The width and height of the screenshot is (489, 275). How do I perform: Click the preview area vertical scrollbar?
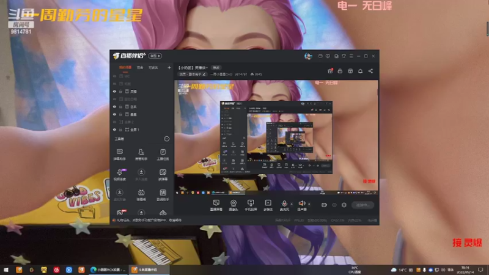click(x=378, y=92)
